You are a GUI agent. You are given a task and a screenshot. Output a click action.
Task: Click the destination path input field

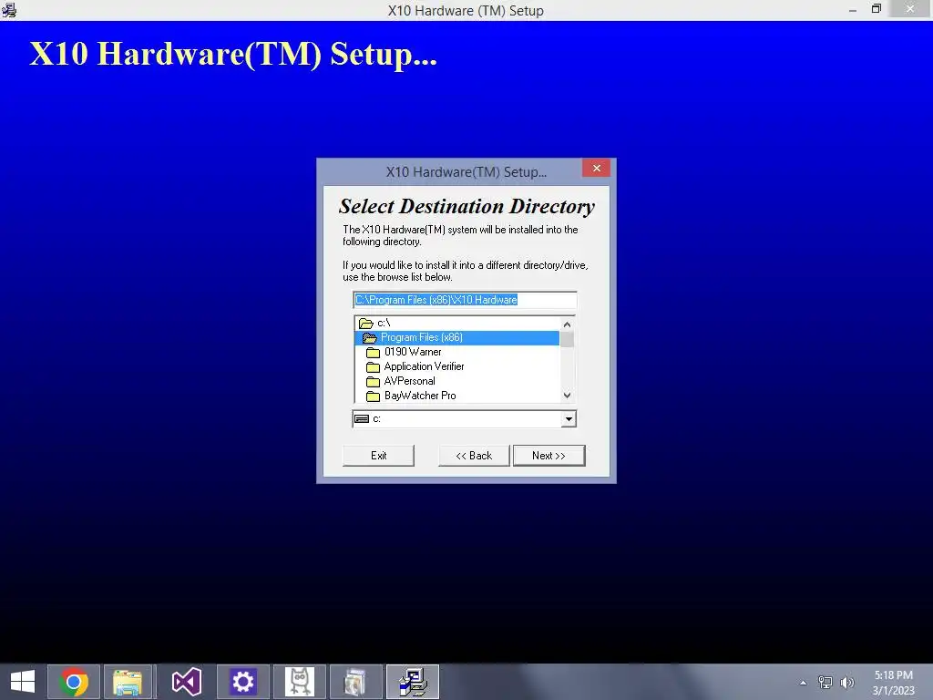(465, 300)
